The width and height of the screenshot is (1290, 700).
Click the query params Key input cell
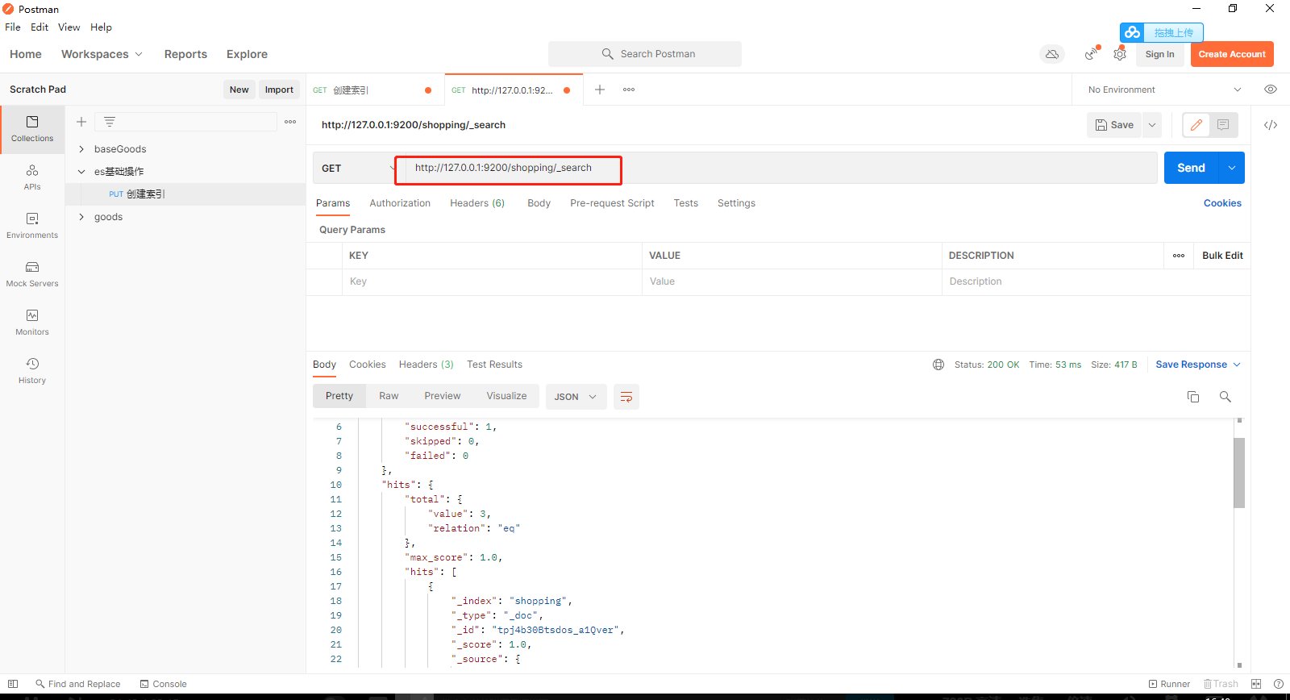click(492, 281)
